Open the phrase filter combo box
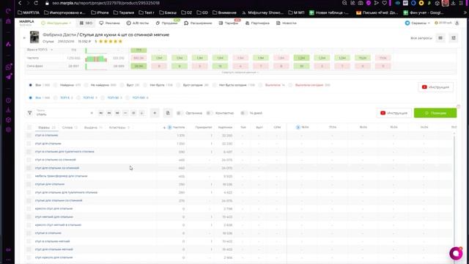 pyautogui.click(x=64, y=113)
